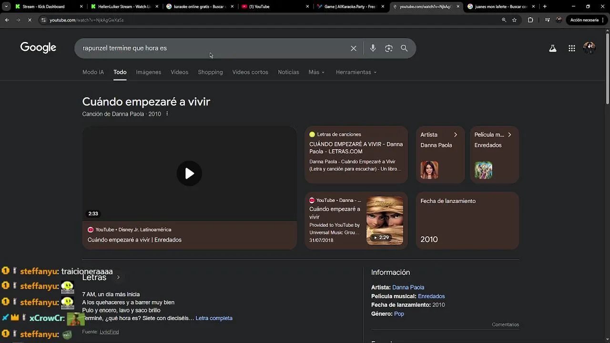Open the Shopping results tab
Viewport: 610px width, 343px height.
tap(210, 72)
